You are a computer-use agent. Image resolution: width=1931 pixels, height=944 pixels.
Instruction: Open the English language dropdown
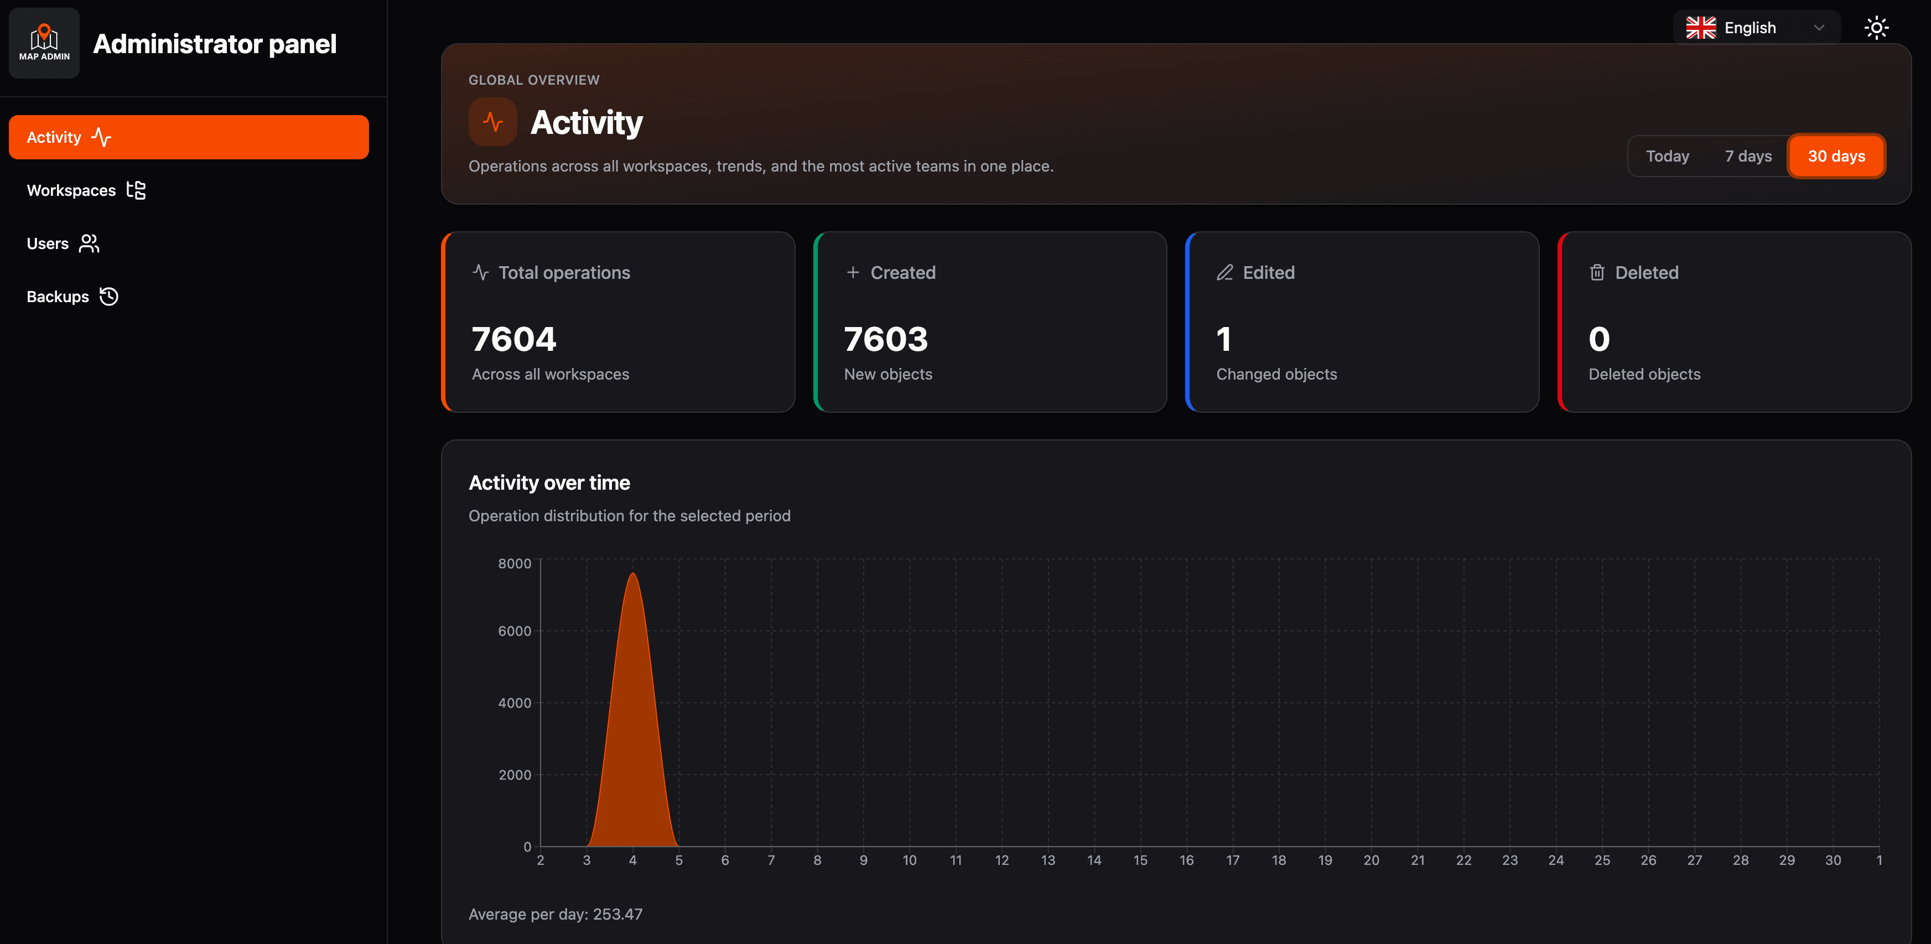1756,28
